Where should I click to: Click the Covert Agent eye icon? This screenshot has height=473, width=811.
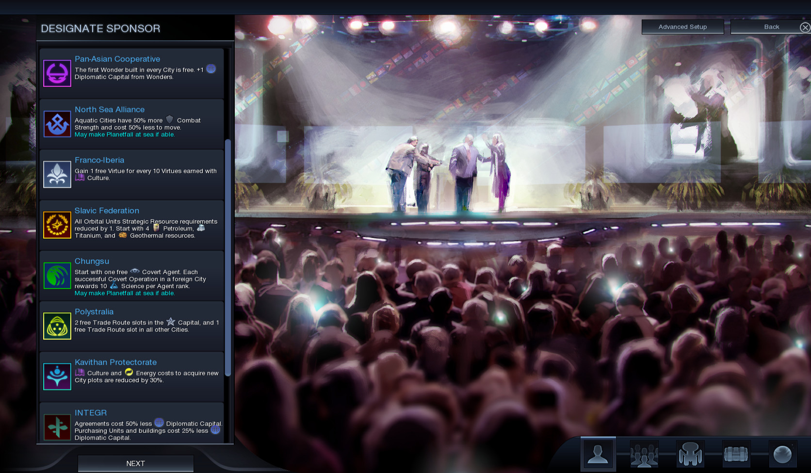[x=135, y=271]
